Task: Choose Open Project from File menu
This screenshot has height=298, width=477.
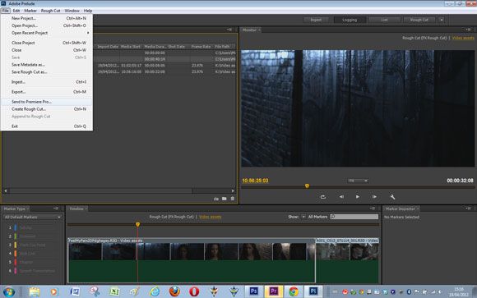Action: pos(47,25)
